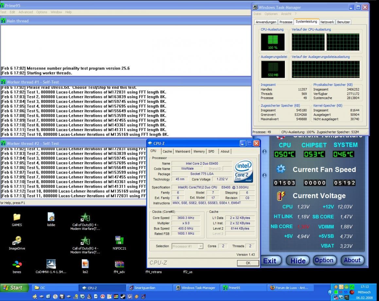The height and width of the screenshot is (301, 379).
Task: Expand the Processor #1 selection dropdown
Action: [201, 246]
